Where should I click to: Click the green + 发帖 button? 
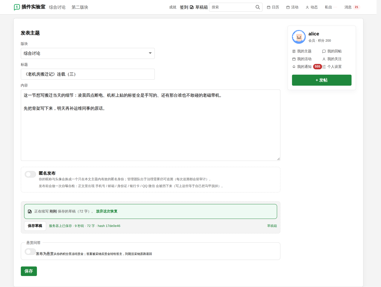point(322,80)
